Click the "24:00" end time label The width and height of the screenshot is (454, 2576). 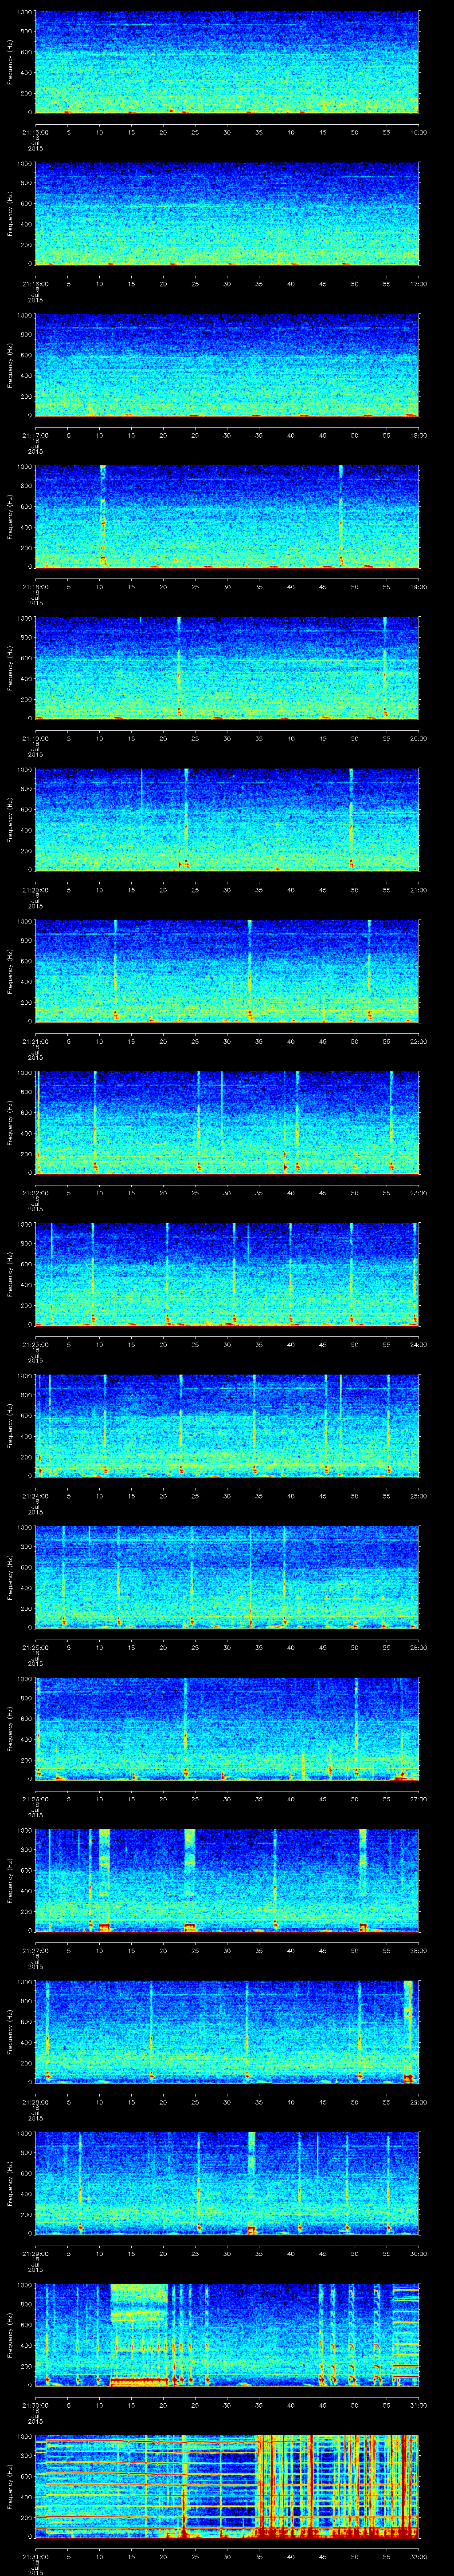[x=419, y=1345]
